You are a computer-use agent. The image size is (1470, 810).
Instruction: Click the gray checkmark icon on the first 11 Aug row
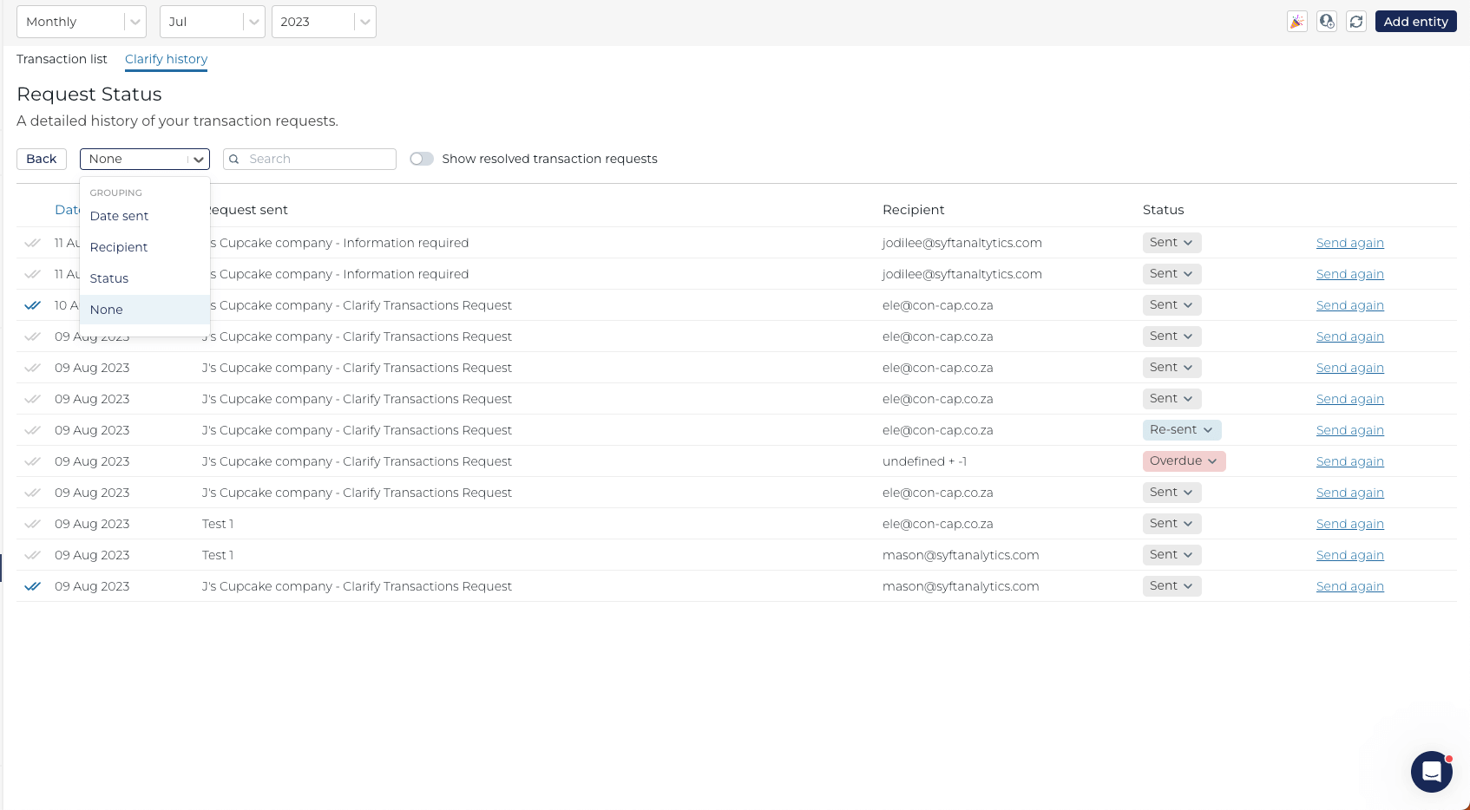(x=32, y=243)
